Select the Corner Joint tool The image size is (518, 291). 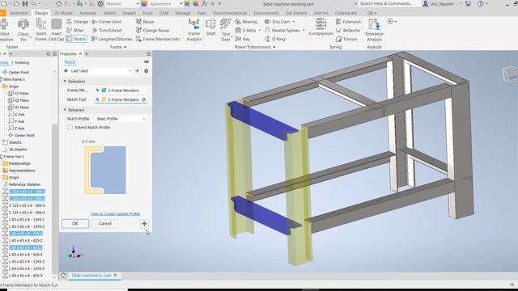pos(106,22)
